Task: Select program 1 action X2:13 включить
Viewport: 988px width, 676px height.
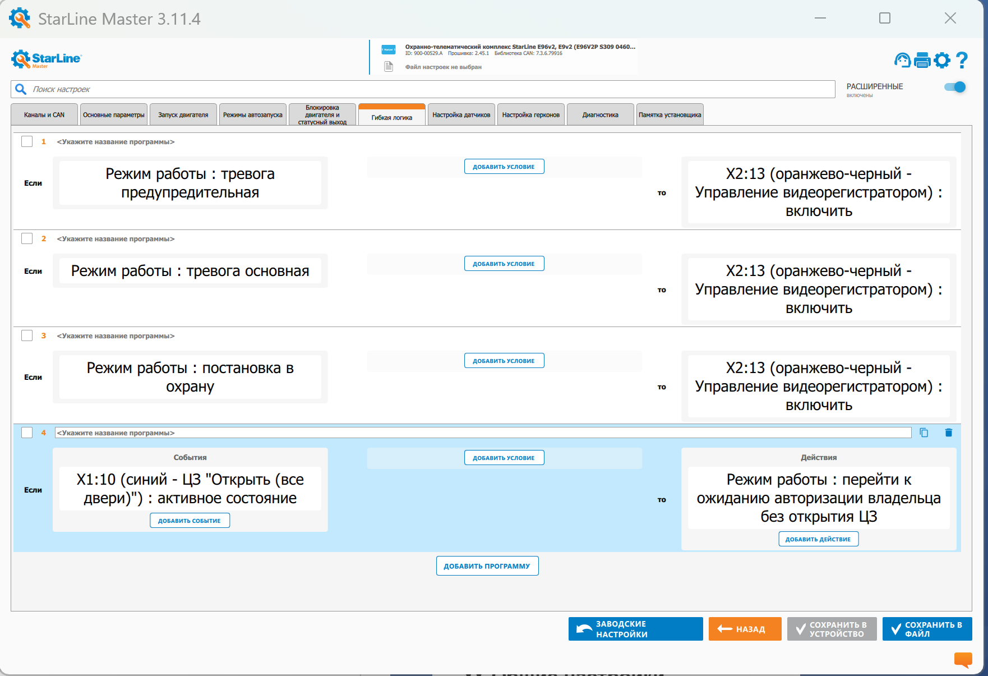Action: pos(819,192)
